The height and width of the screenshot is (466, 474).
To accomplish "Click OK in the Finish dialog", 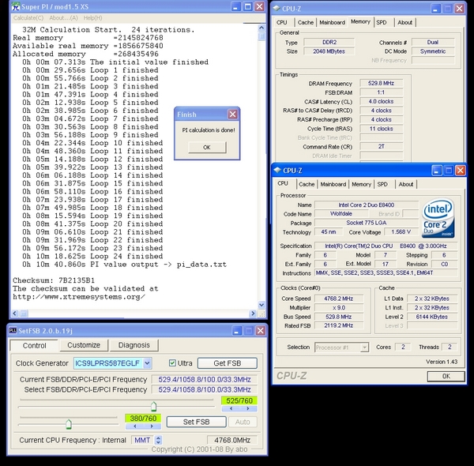I will [x=207, y=147].
